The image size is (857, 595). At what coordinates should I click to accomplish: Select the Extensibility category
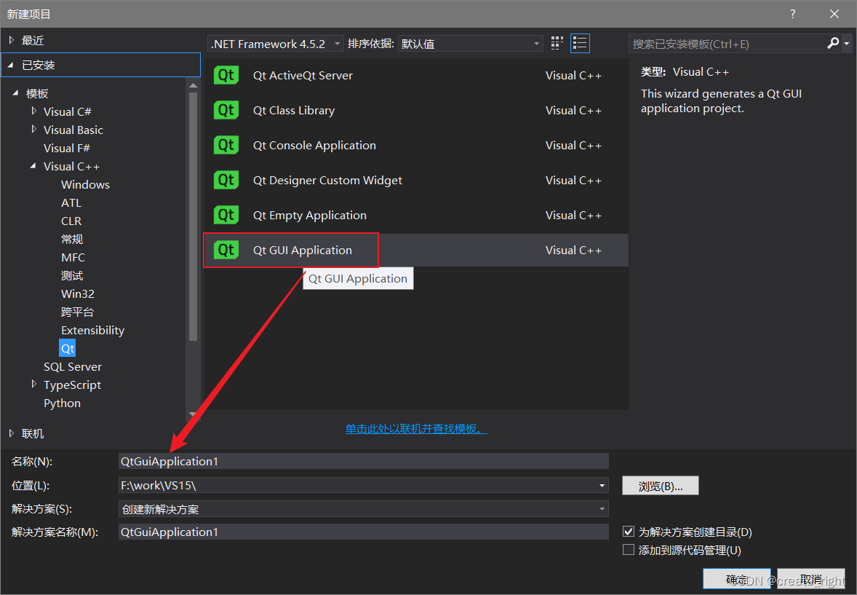pyautogui.click(x=93, y=330)
